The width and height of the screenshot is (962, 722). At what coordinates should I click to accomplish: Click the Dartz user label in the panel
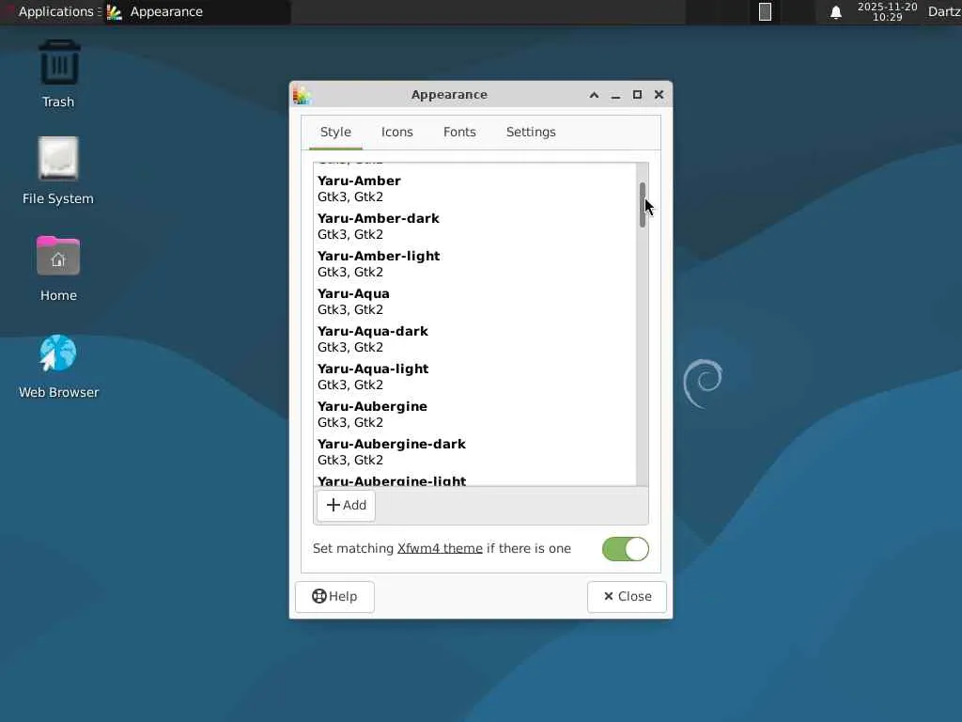coord(944,11)
